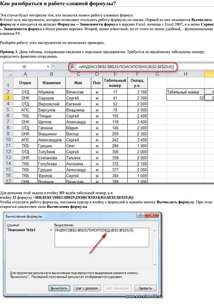Viewport: 214px width, 306px height.
Task: Click the Фамилия header cell
Action: pos(52,83)
